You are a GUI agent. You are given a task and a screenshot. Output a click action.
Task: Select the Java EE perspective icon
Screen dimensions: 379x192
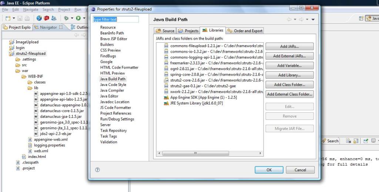(372, 18)
